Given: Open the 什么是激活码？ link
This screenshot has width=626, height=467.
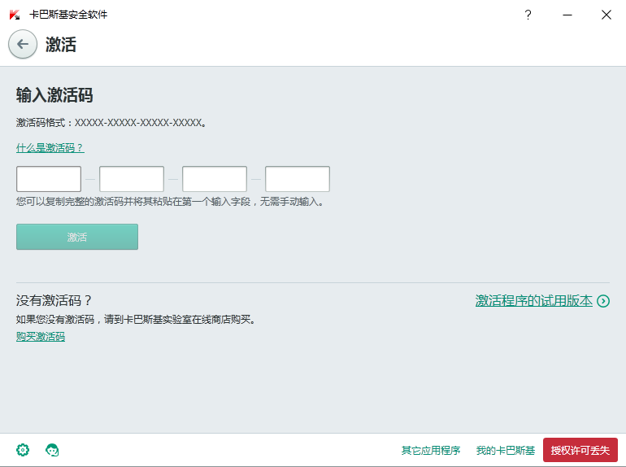Looking at the screenshot, I should point(50,148).
